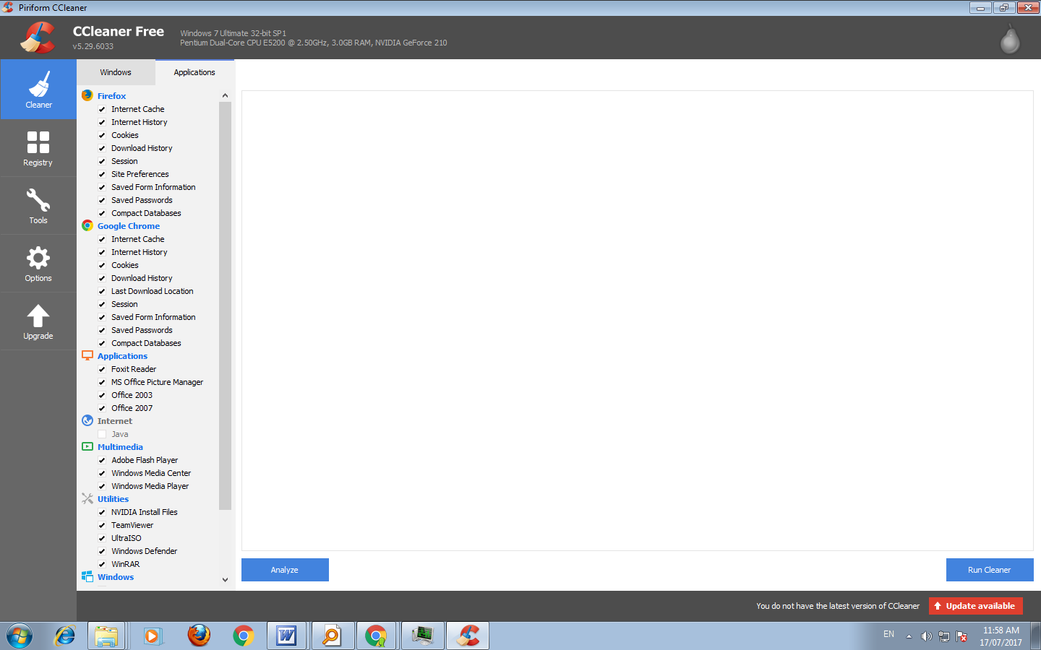The height and width of the screenshot is (650, 1041).
Task: Open the Options gear section
Action: pos(38,264)
